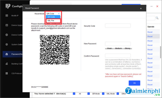Click the ConfigTool logo icon
The width and height of the screenshot is (162, 98).
(8, 6)
